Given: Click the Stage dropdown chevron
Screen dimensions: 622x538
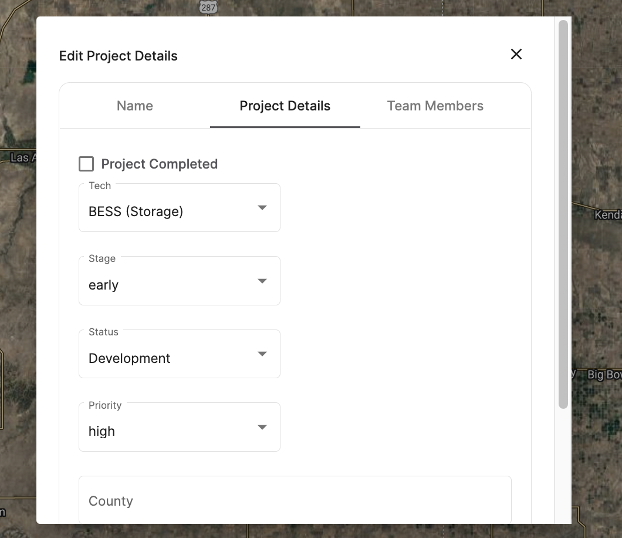Looking at the screenshot, I should [x=262, y=281].
